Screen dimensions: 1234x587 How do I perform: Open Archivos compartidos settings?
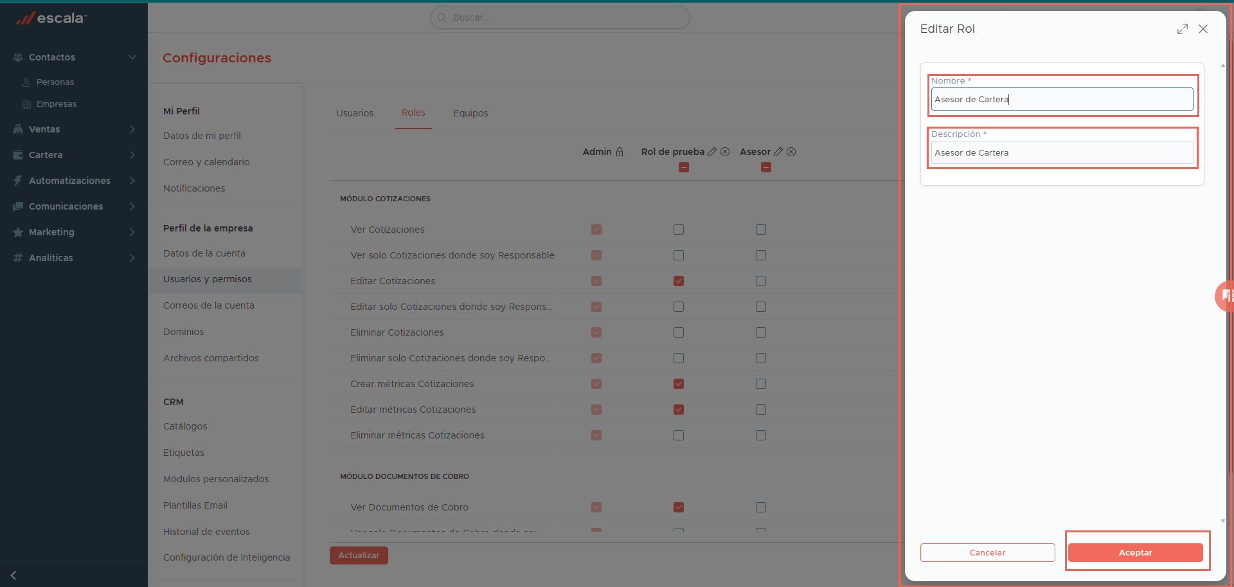pyautogui.click(x=211, y=358)
